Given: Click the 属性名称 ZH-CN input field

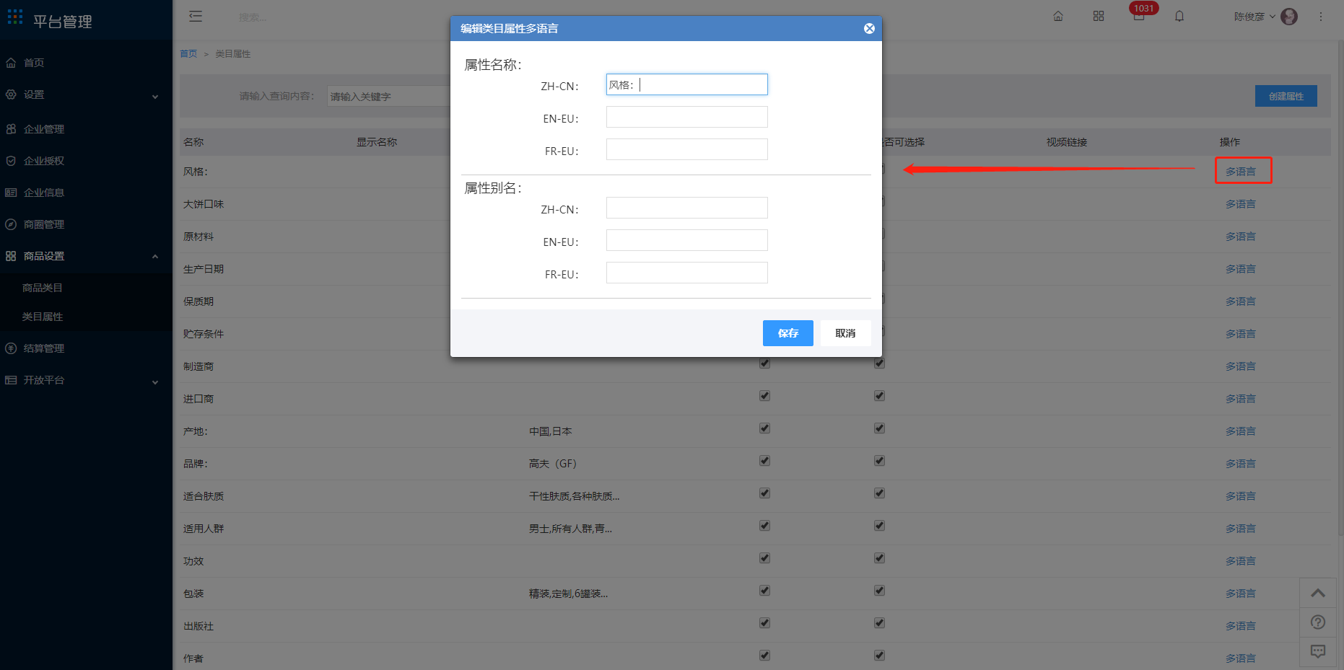Looking at the screenshot, I should 686,84.
